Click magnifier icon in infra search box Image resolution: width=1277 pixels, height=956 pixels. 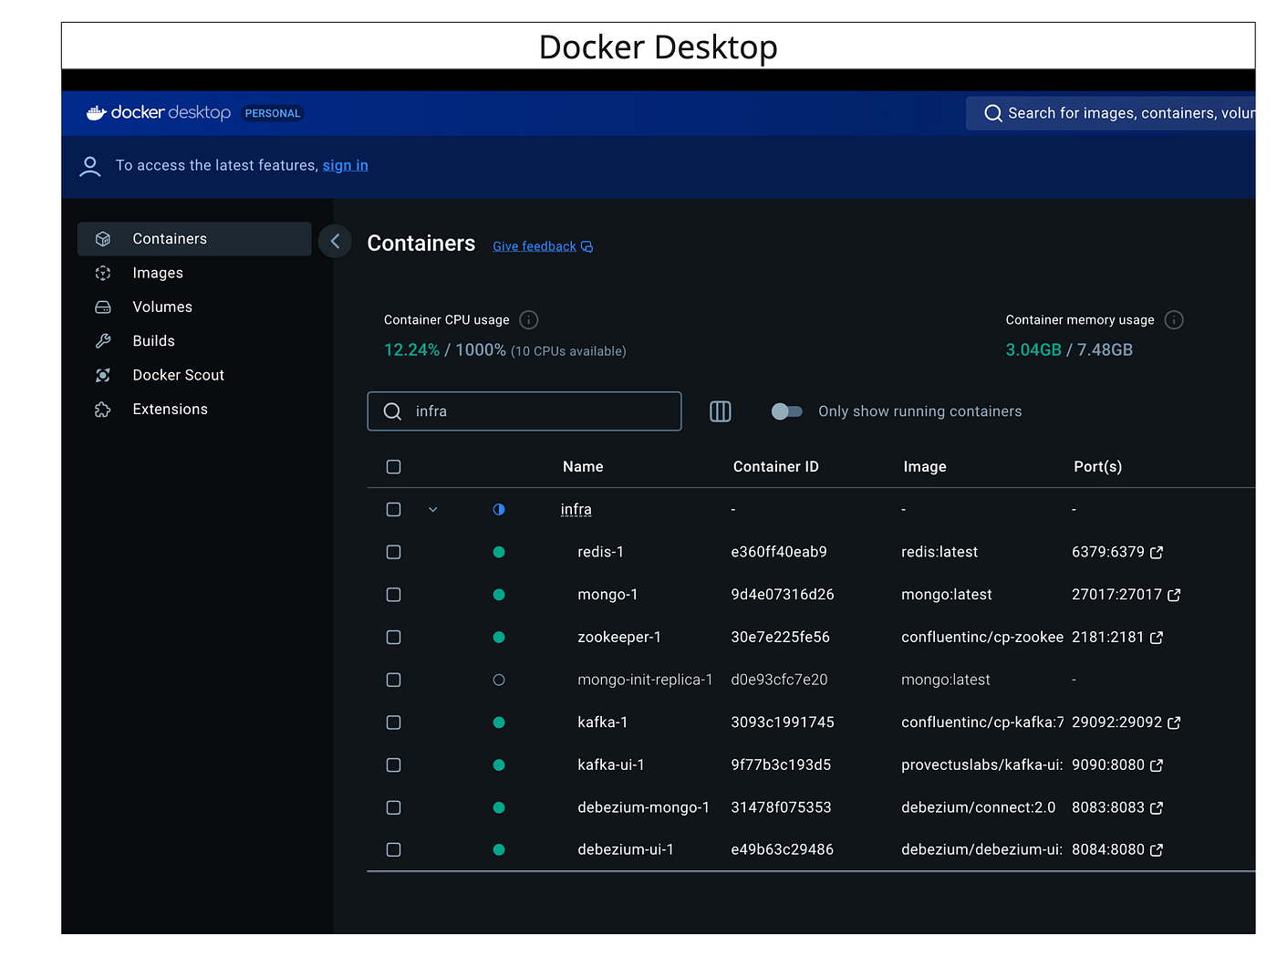click(x=392, y=411)
